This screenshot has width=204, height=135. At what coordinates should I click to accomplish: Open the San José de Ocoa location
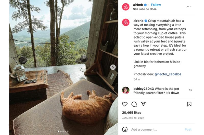(x=145, y=9)
